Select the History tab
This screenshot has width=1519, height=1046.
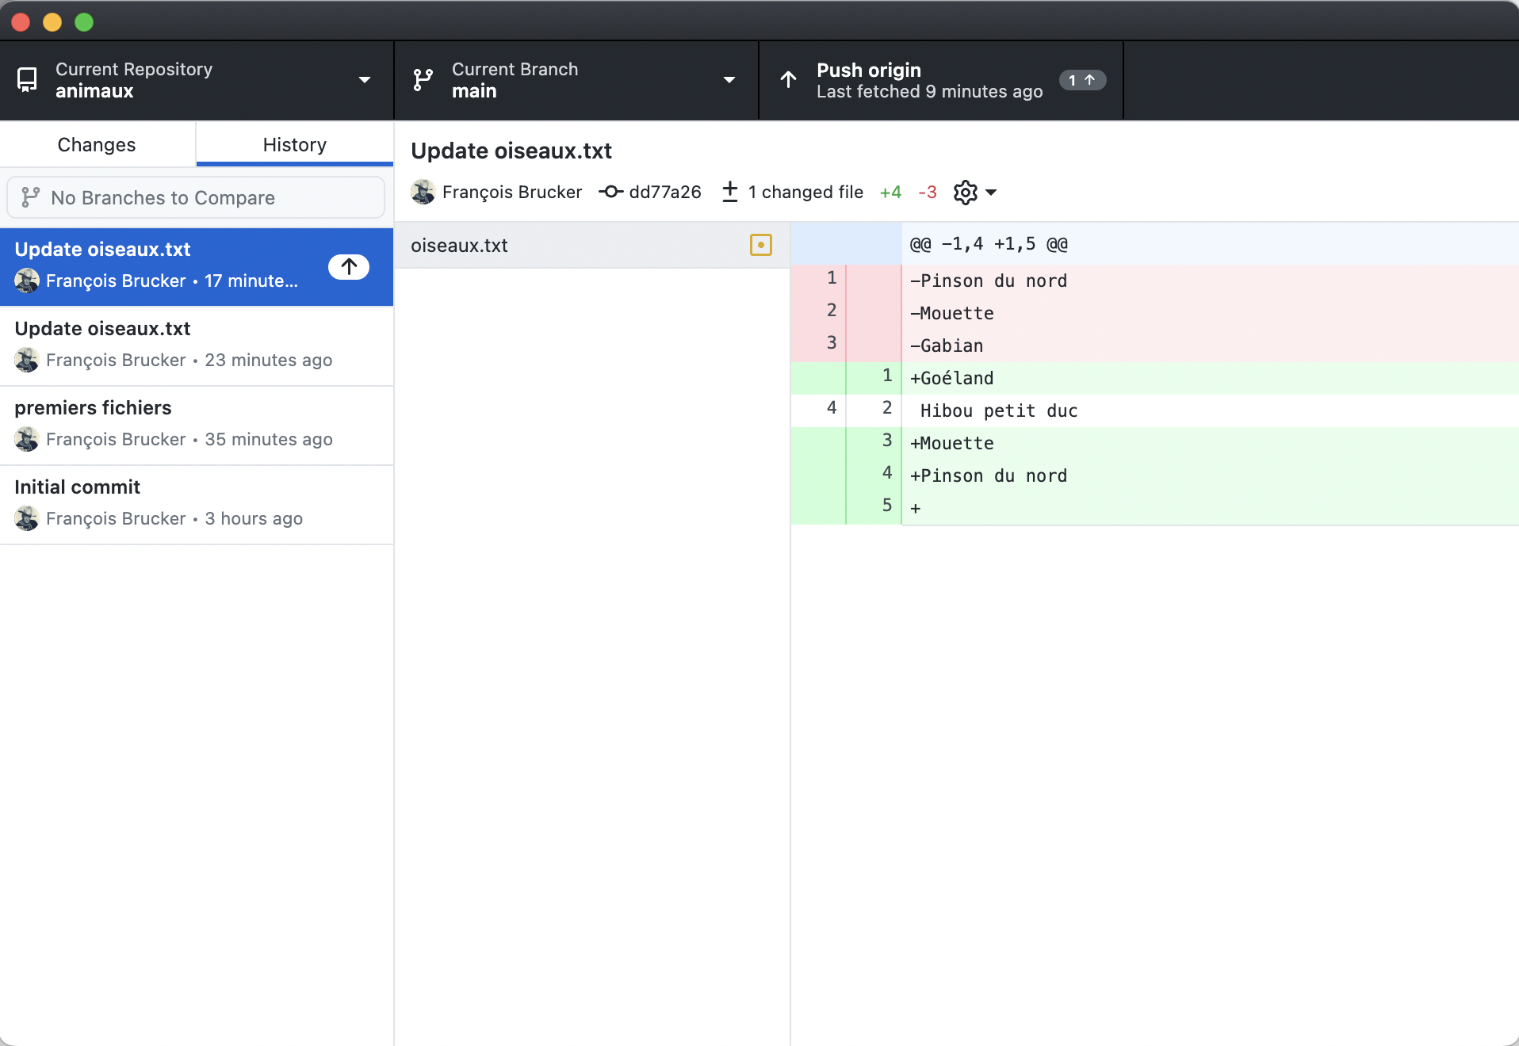pos(294,145)
